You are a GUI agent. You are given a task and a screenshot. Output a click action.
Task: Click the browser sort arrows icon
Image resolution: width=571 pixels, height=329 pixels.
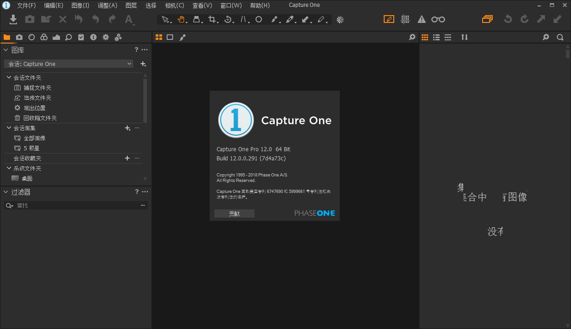pyautogui.click(x=464, y=37)
